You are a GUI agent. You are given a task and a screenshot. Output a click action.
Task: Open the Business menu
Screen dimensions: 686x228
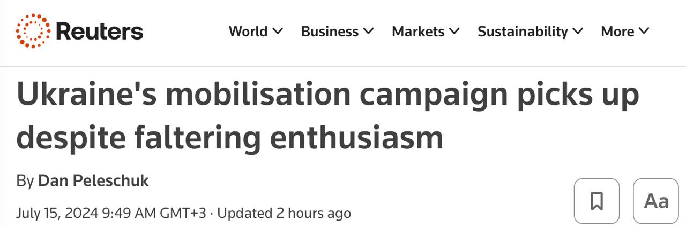(329, 32)
